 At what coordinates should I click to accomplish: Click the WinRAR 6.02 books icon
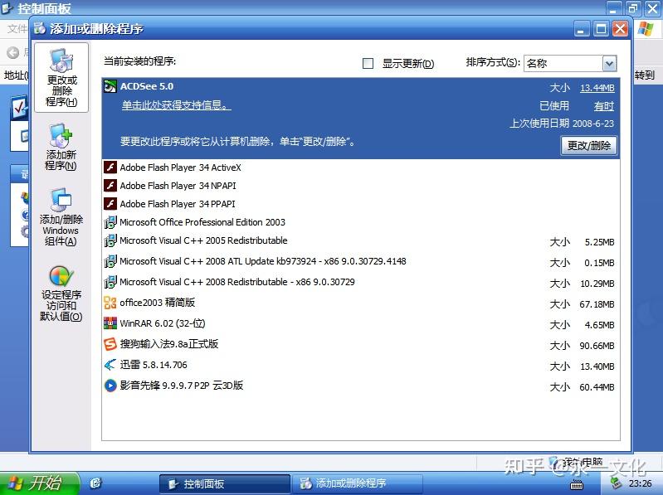tap(110, 323)
